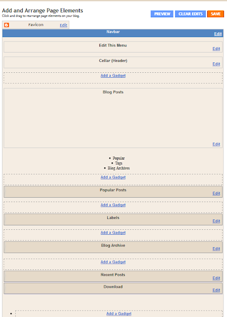This screenshot has width=227, height=317.
Task: Select the Blog Archives tab item
Action: coord(118,168)
